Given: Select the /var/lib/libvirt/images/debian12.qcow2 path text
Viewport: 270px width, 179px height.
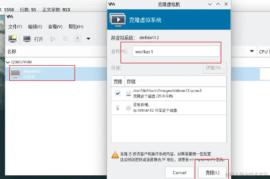Looking at the screenshot, I should [167, 91].
